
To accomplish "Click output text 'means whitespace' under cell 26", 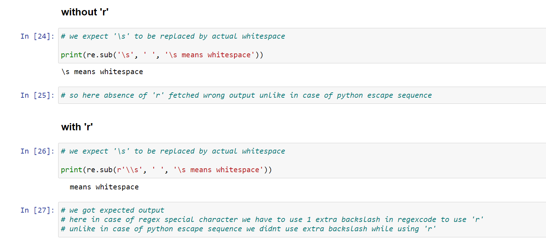I will [104, 187].
